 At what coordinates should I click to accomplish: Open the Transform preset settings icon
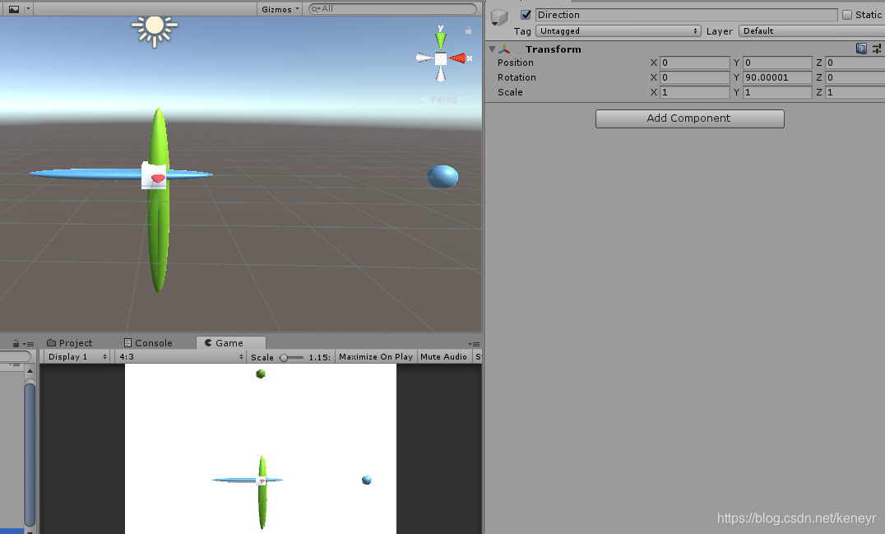pos(877,49)
